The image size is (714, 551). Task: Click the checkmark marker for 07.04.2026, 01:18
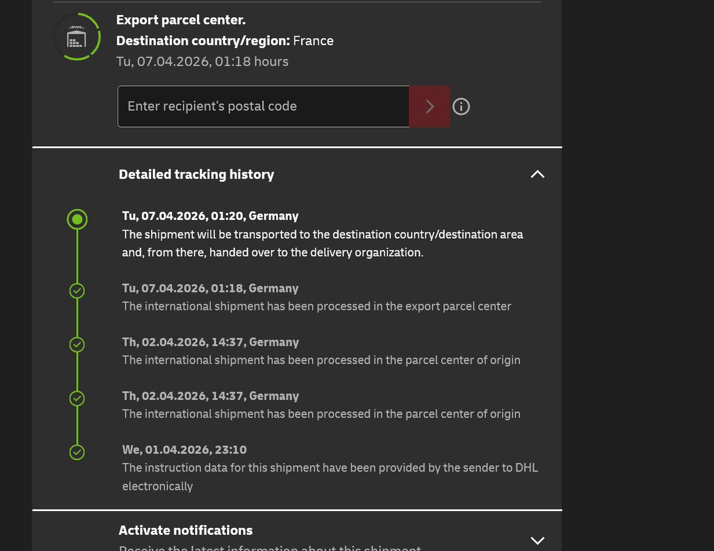(77, 291)
